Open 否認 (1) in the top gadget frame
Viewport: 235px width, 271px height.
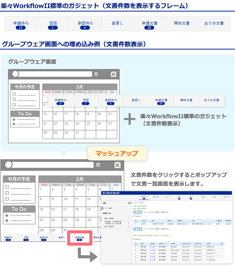pyautogui.click(x=53, y=24)
